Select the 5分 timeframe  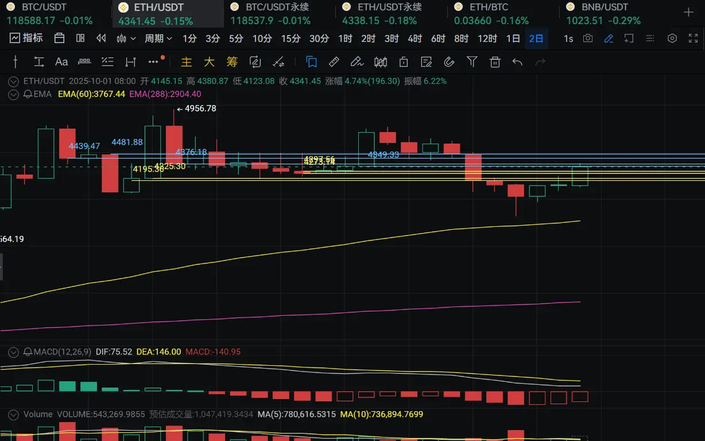pos(236,38)
